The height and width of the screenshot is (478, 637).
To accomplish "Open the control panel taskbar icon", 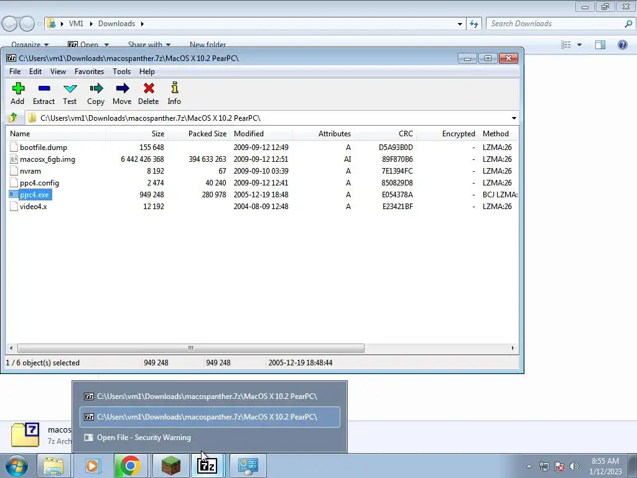I will coord(248,466).
